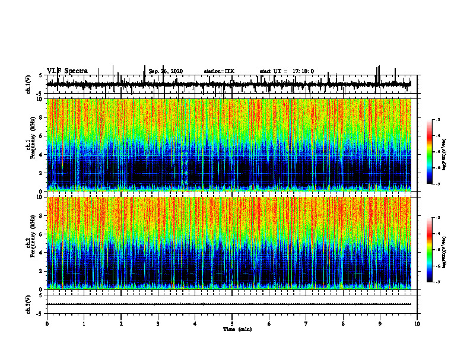Click the ch.1 "Frequency (kHz)" axis label

pos(33,138)
